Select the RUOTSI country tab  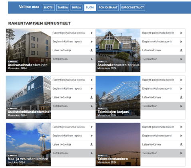coord(49,8)
